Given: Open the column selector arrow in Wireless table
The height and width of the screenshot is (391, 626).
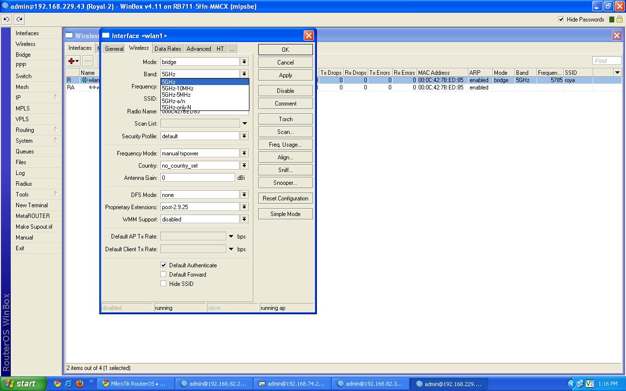Looking at the screenshot, I should (617, 73).
